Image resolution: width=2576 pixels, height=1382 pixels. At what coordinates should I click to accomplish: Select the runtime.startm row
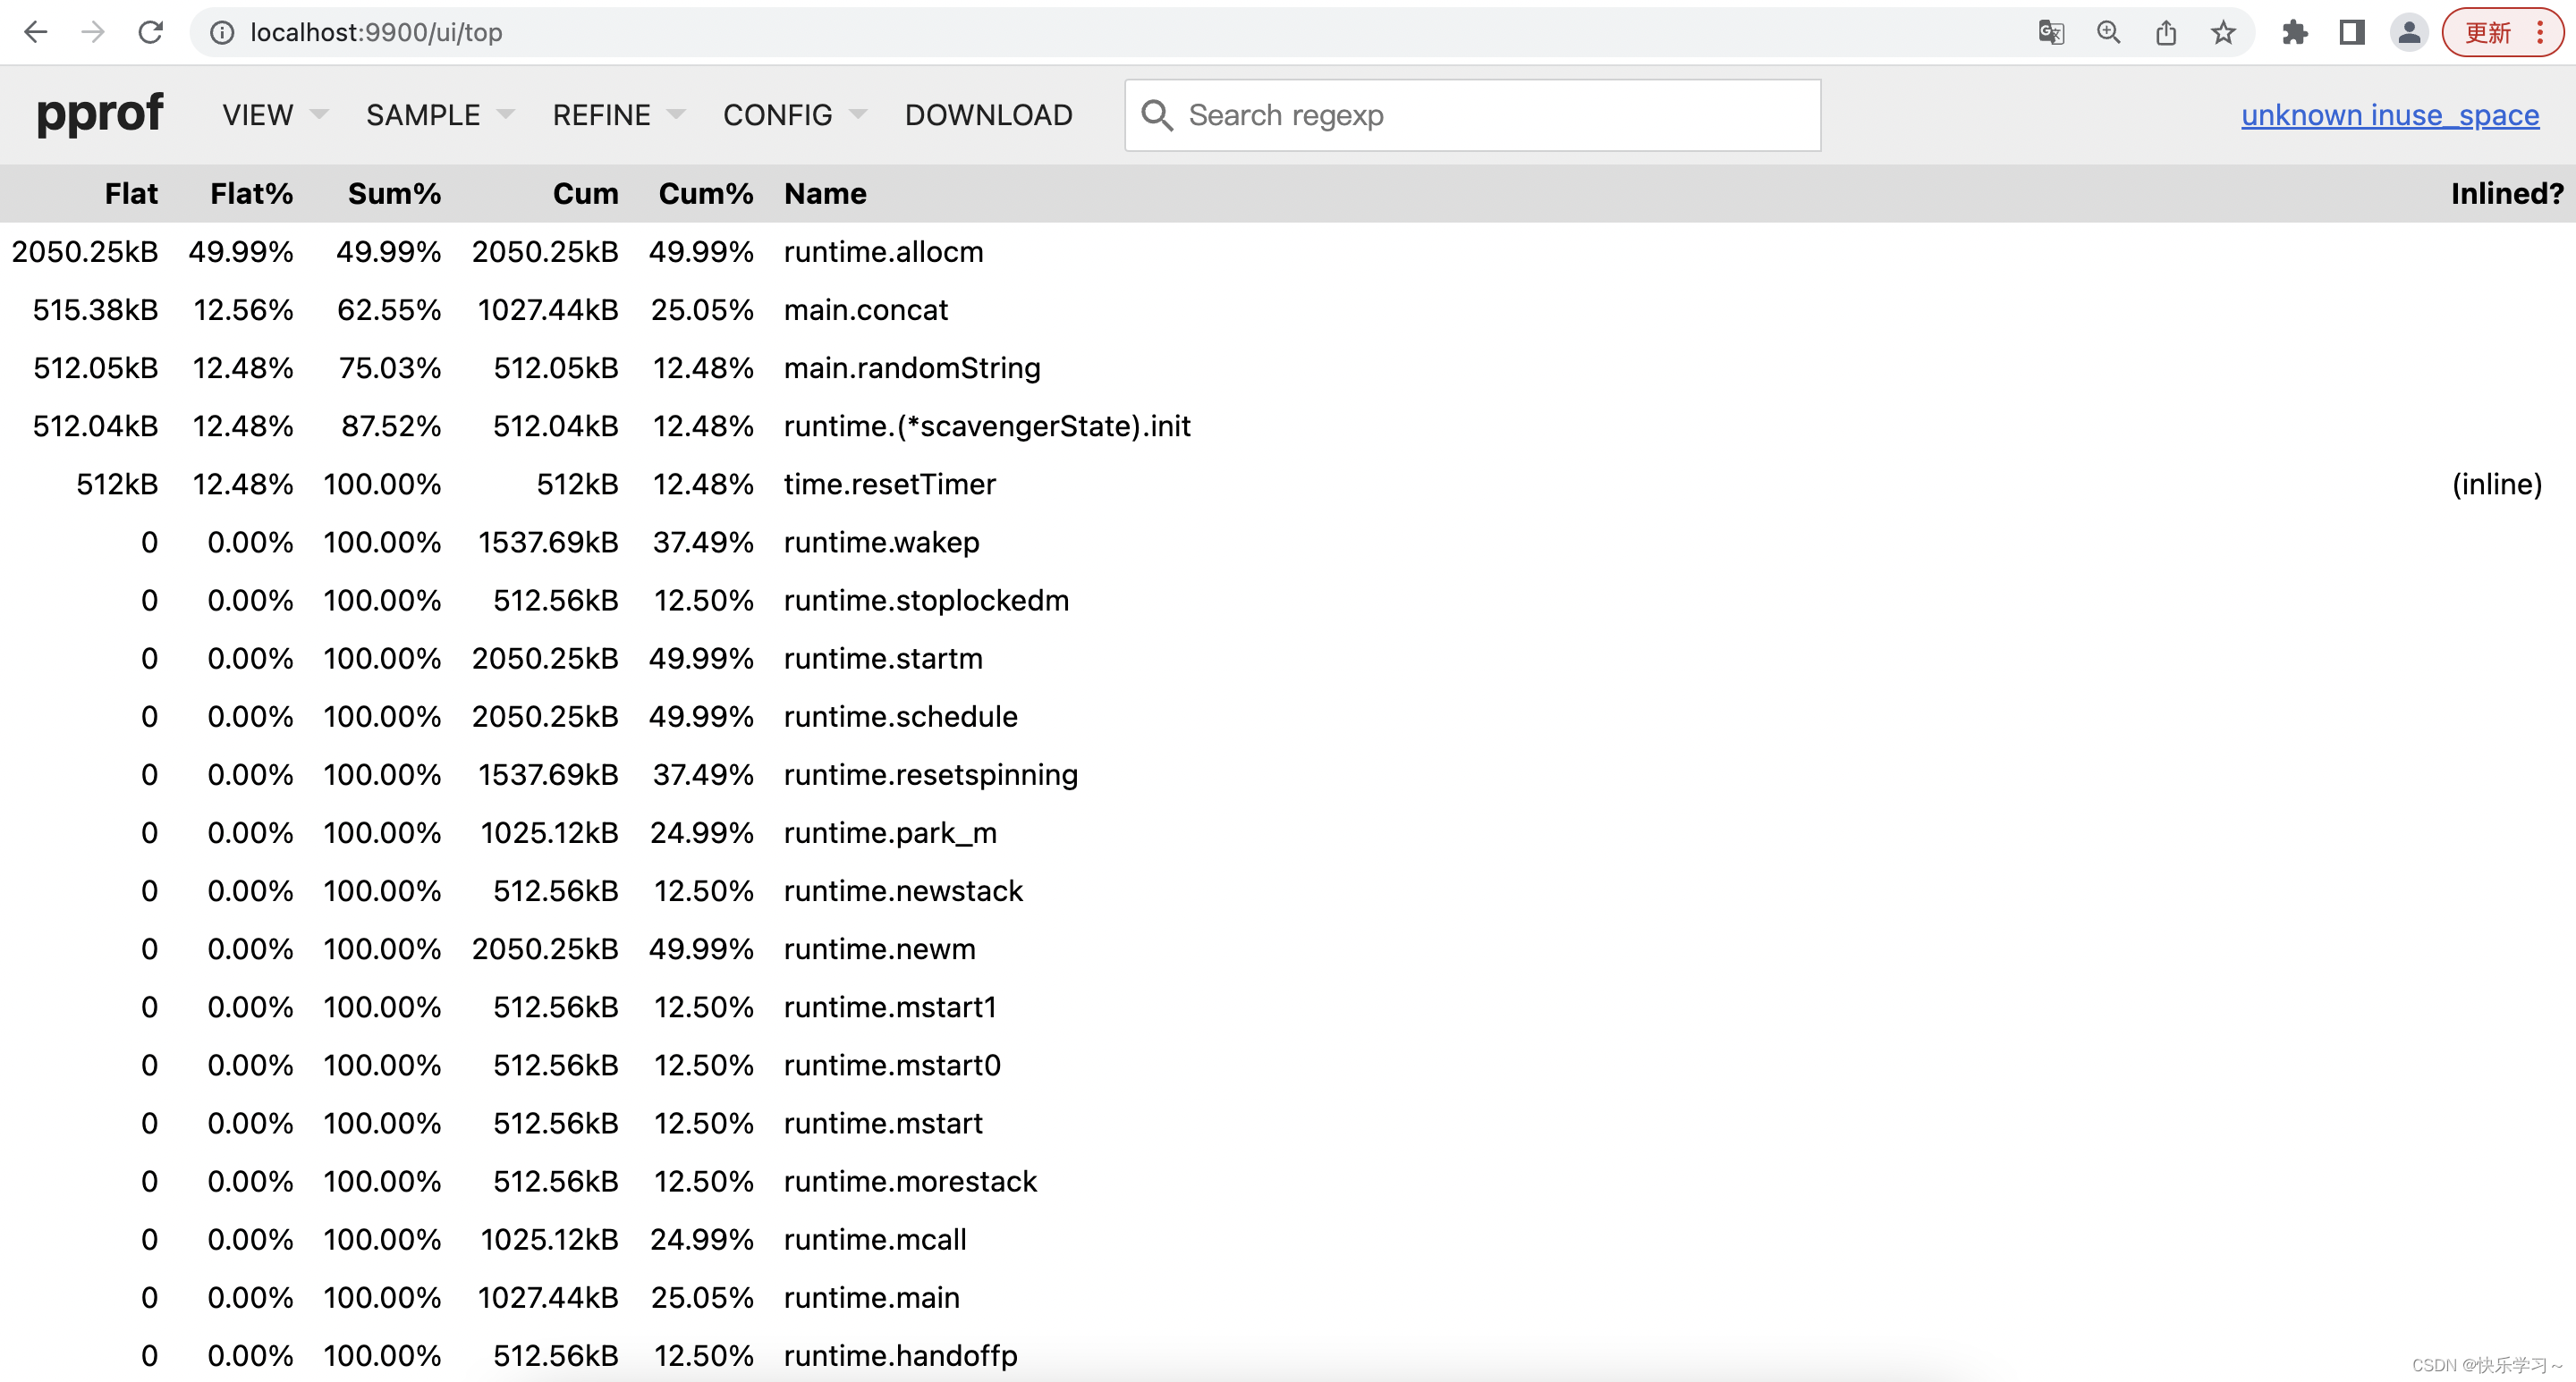click(1288, 658)
